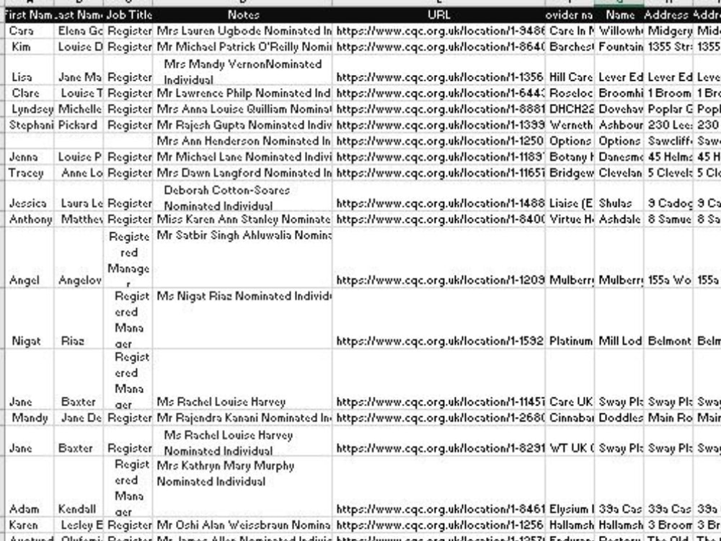Viewport: 721px width, 541px height.
Task: Click provider cell Botany in Jenna's row
Action: pyautogui.click(x=570, y=157)
